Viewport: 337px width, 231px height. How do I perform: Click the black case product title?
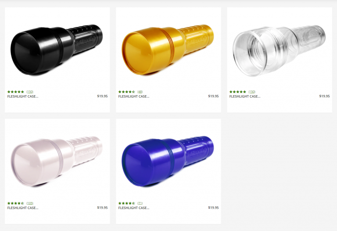click(x=23, y=96)
